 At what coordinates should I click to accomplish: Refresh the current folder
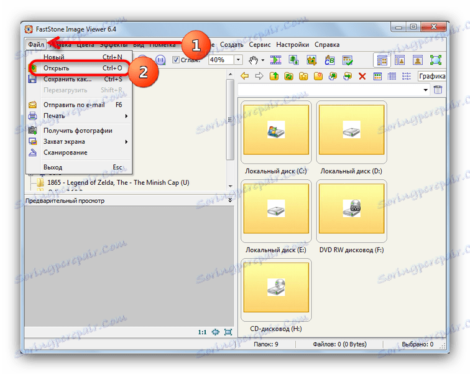[288, 76]
